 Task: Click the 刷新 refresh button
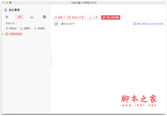pyautogui.click(x=59, y=17)
